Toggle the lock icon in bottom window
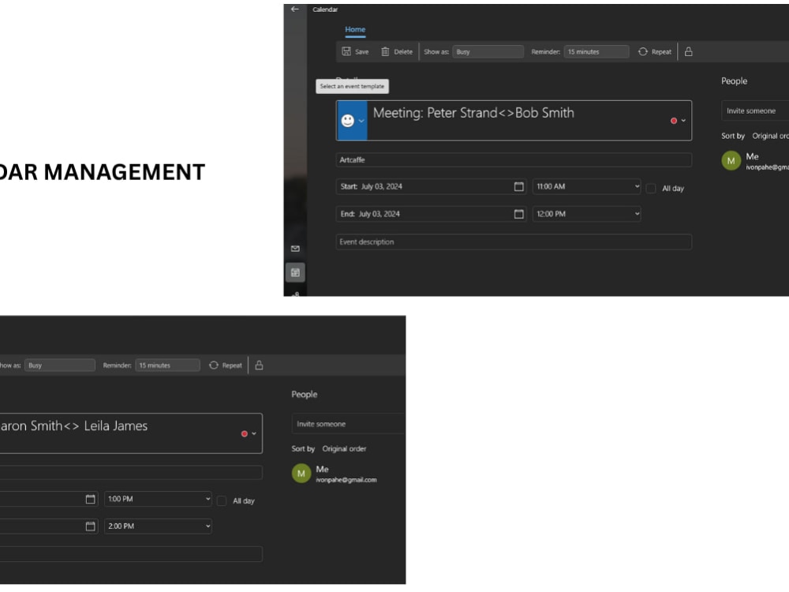789x592 pixels. pos(259,365)
